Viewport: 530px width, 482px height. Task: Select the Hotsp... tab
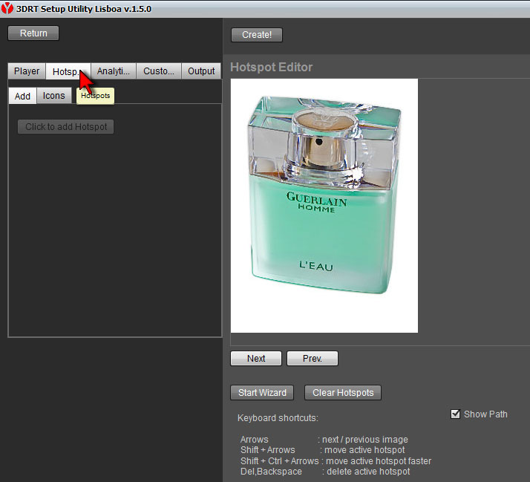[68, 71]
